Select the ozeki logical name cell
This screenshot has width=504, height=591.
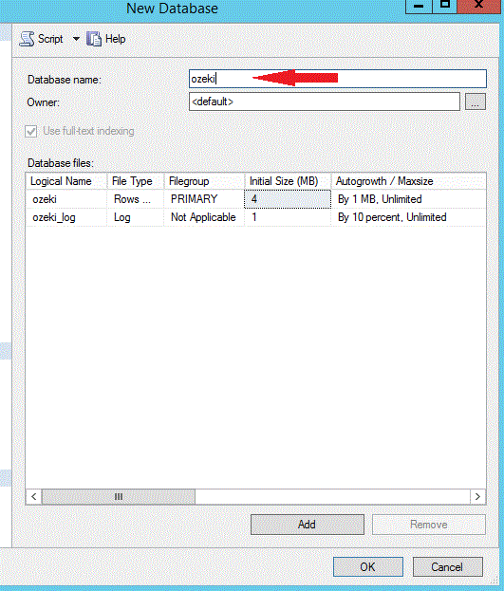click(66, 199)
